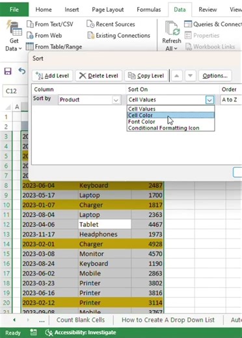Click Select All corner triangle
242x338 pixels.
pos(8,107)
